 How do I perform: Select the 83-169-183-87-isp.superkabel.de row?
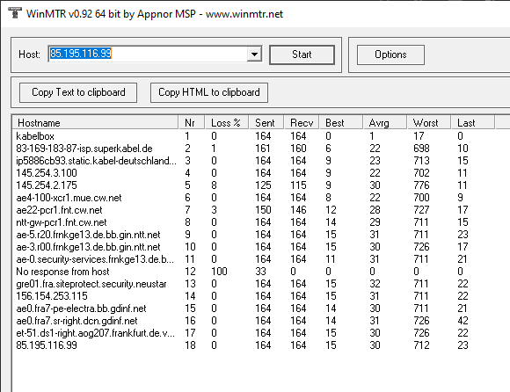click(x=255, y=149)
